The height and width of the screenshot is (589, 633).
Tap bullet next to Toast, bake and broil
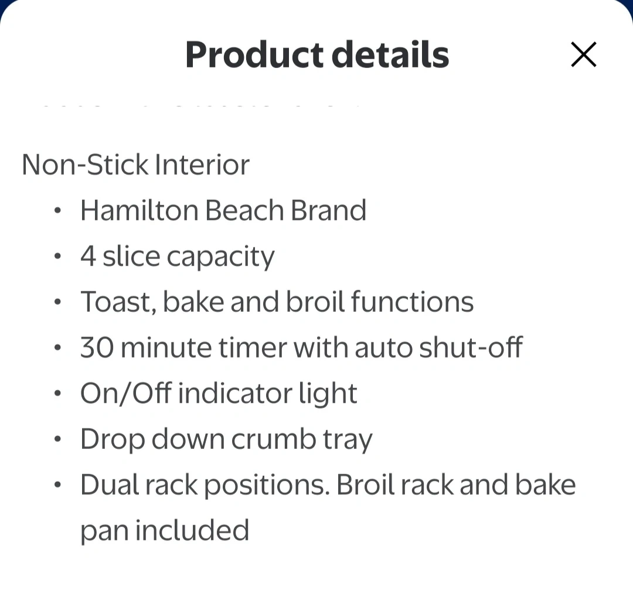[57, 302]
